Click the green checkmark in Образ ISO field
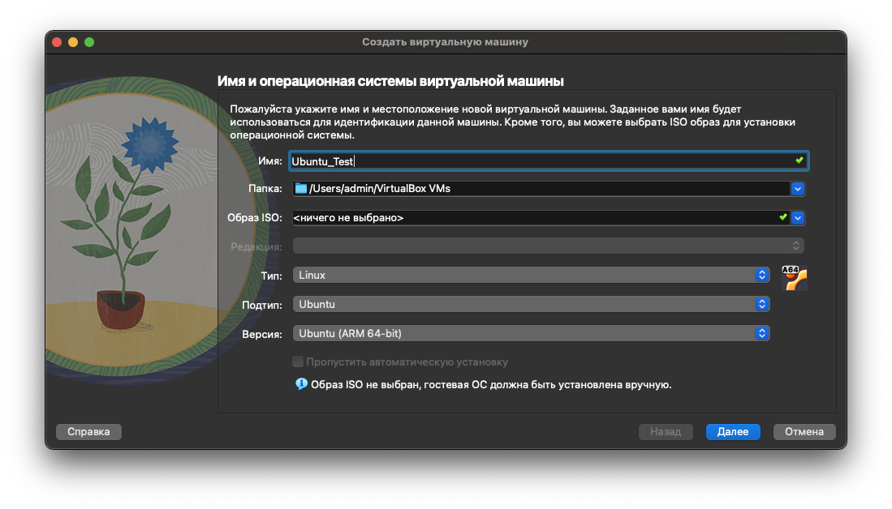892x509 pixels. [x=783, y=217]
